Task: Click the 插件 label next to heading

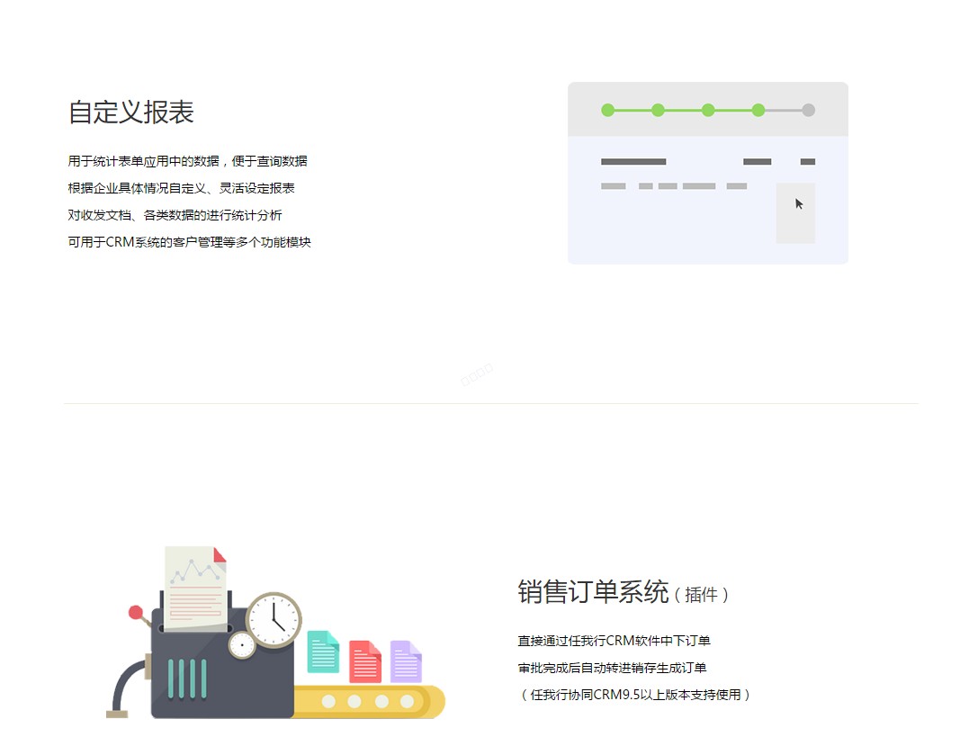Action: point(700,595)
